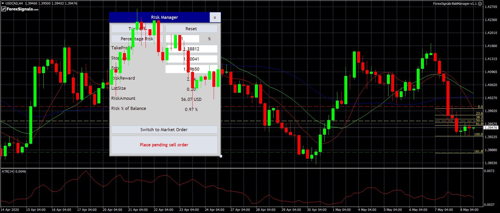Click the smiley icon next to ForexSignals-RiskManager

point(480,4)
